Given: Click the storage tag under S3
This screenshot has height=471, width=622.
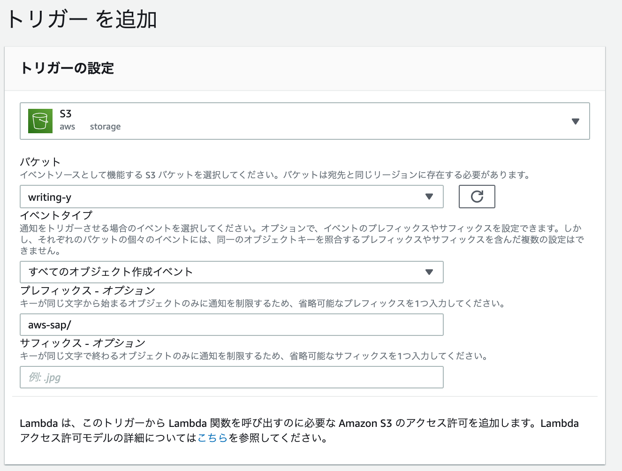Looking at the screenshot, I should (x=105, y=127).
